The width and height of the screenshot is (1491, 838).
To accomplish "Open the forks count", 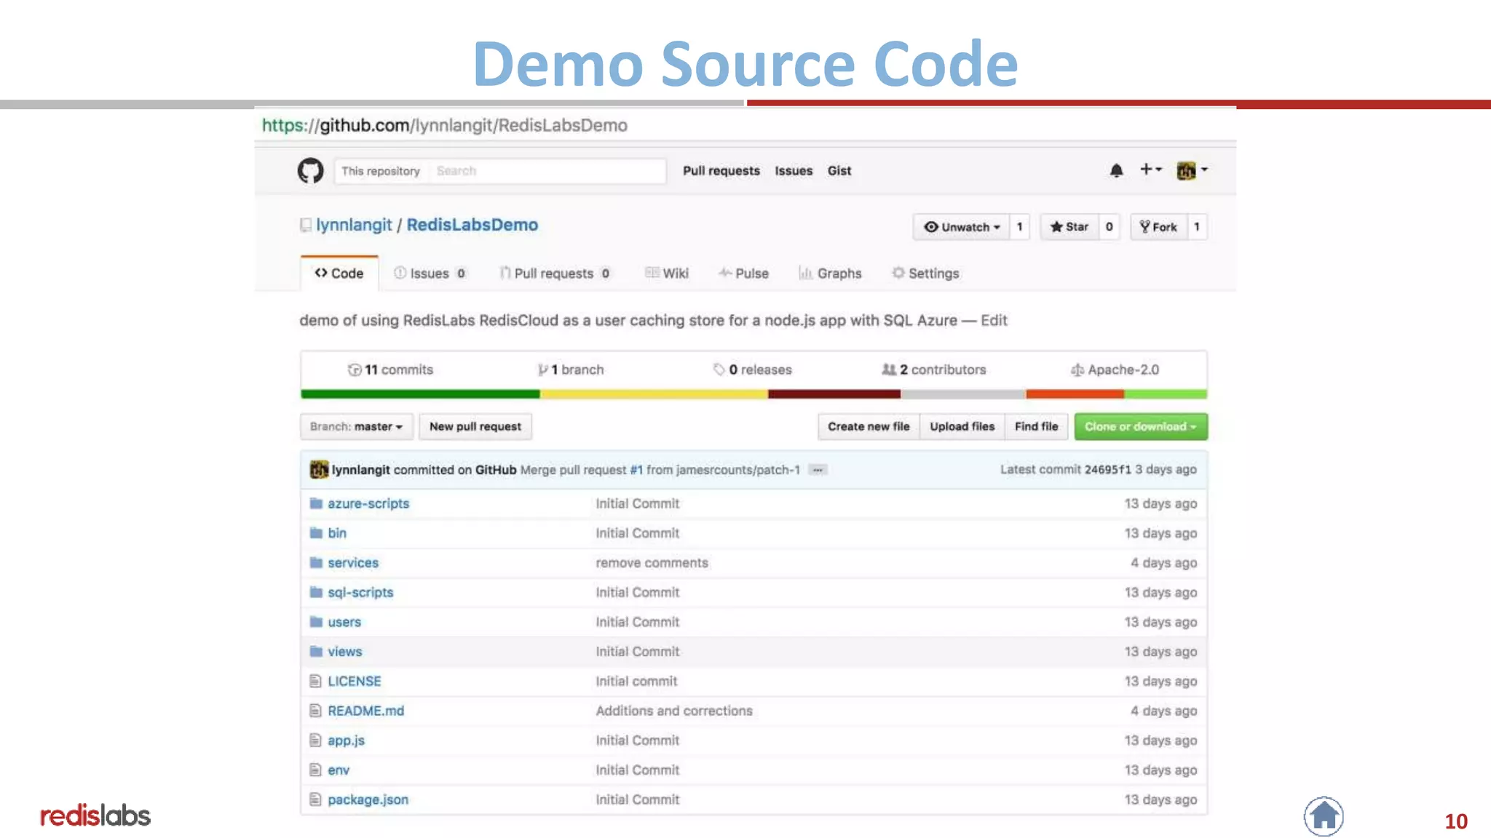I will pos(1197,227).
